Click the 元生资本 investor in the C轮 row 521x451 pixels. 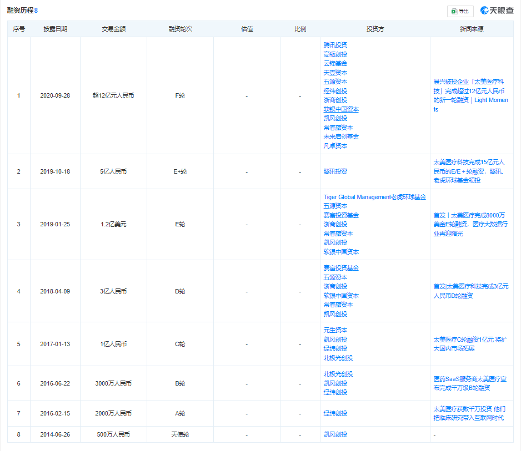click(335, 330)
